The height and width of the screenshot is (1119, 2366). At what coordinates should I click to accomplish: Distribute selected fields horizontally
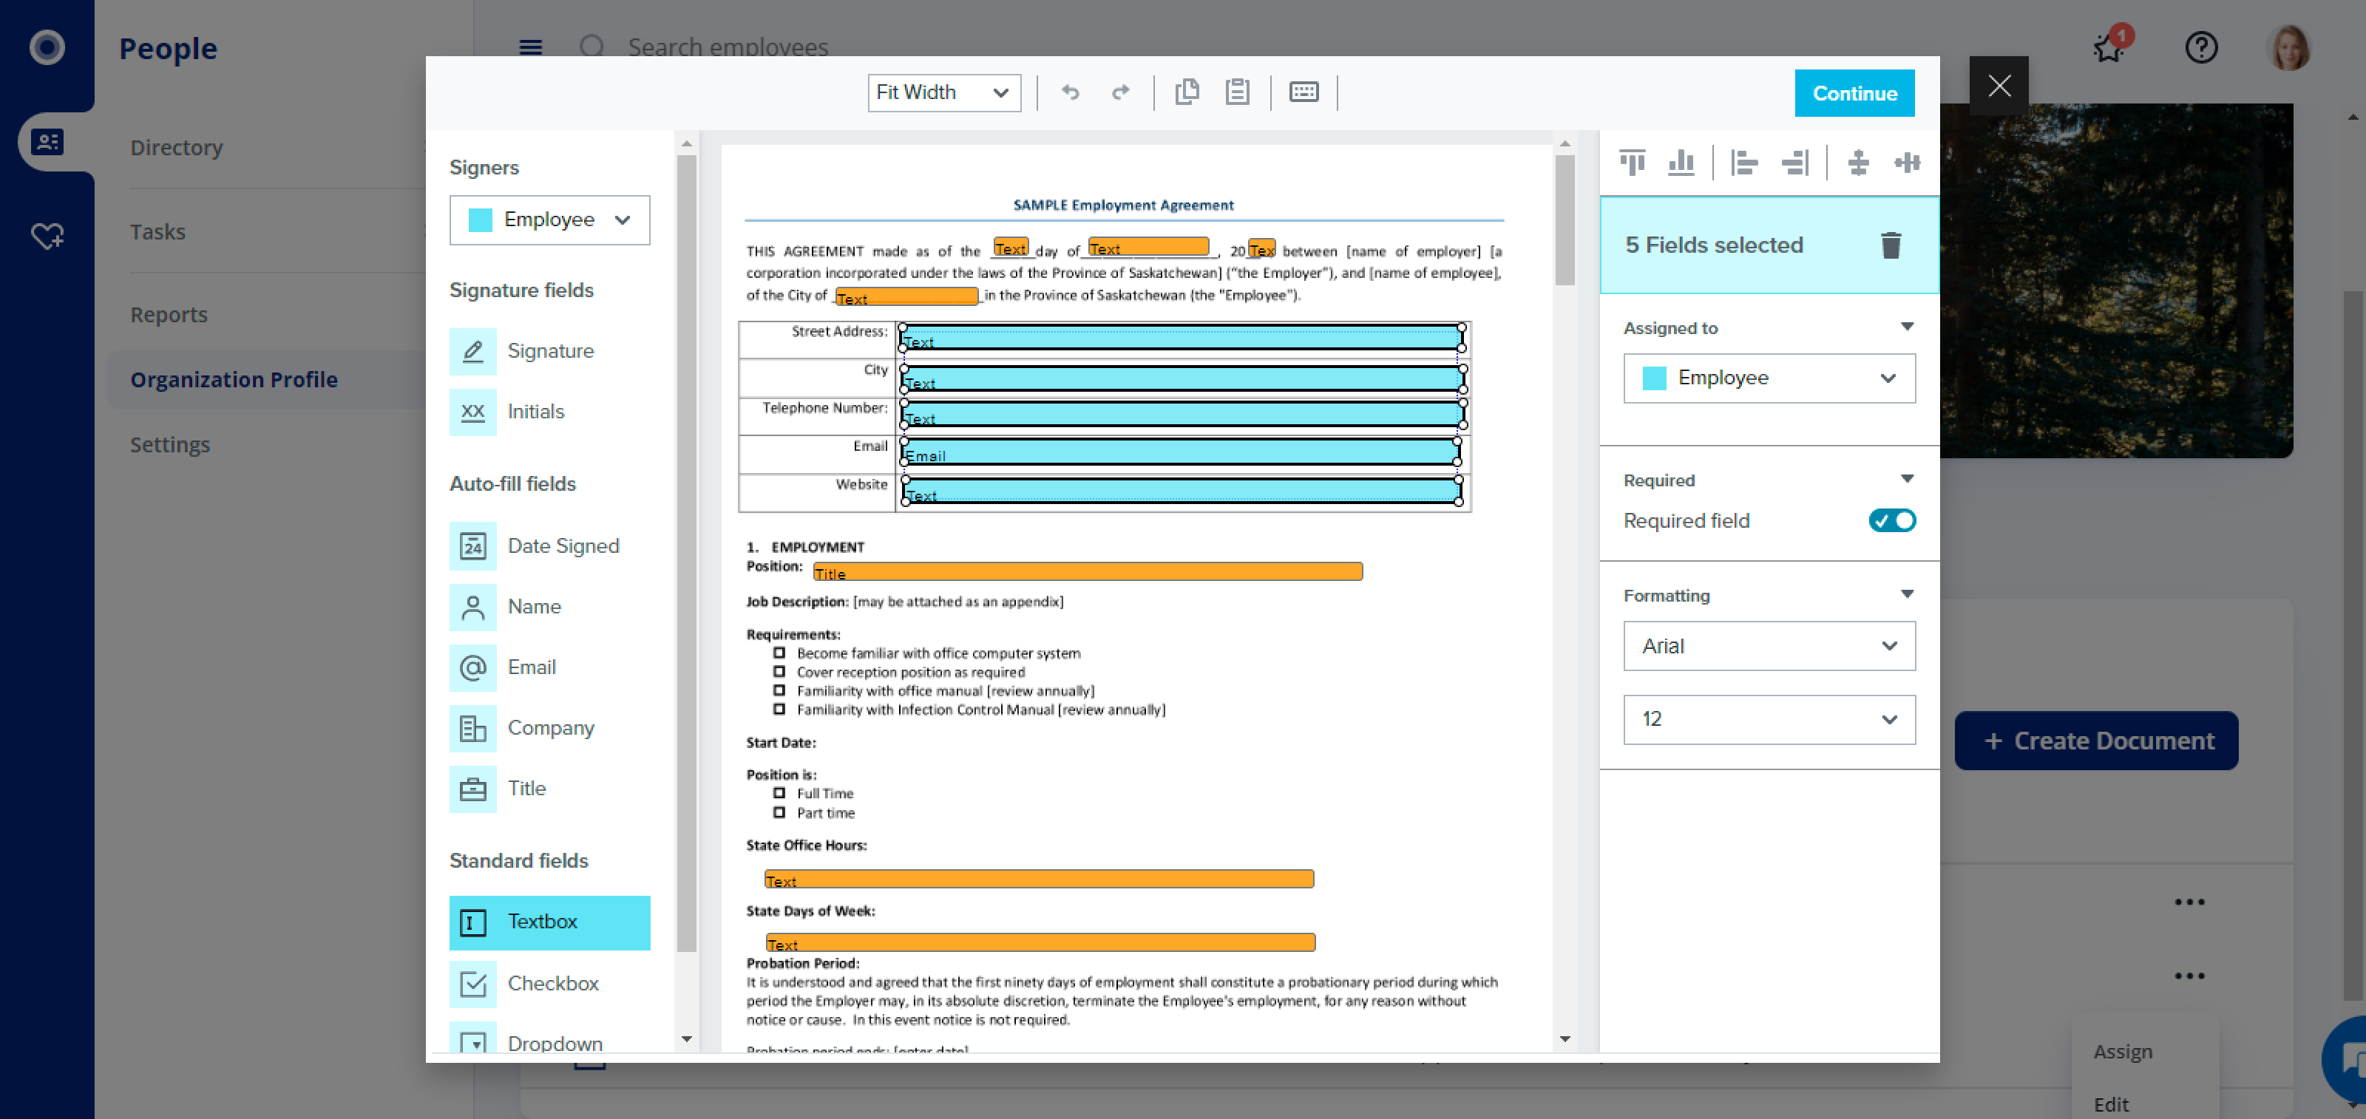pyautogui.click(x=1907, y=163)
